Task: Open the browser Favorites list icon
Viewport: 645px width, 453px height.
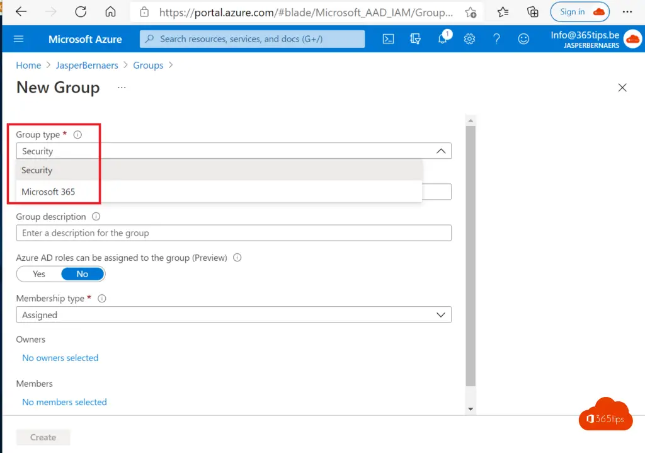Action: [x=503, y=12]
